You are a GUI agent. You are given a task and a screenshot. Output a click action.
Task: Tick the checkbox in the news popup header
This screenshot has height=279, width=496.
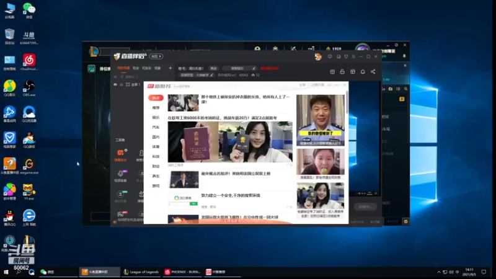click(x=309, y=85)
